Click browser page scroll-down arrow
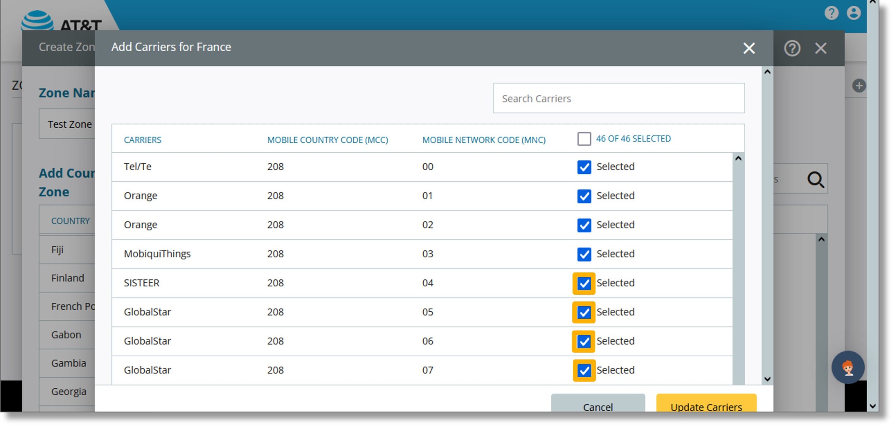Screen dimensions: 892x425 click(872, 406)
